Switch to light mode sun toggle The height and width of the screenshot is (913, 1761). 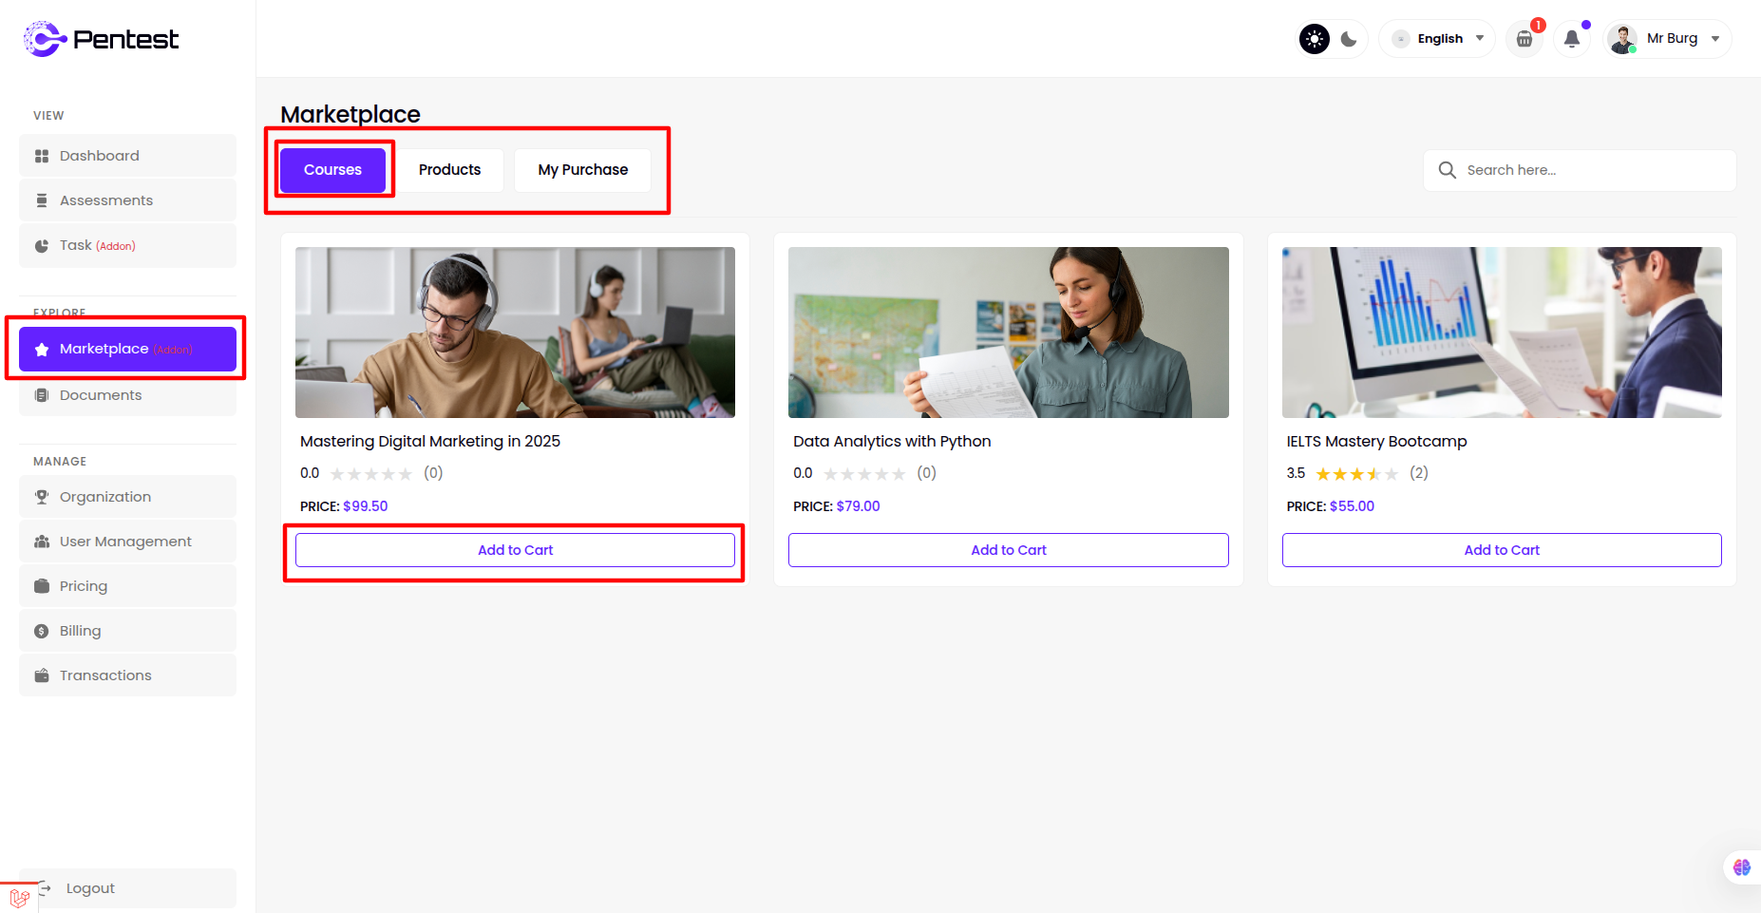[x=1315, y=39]
